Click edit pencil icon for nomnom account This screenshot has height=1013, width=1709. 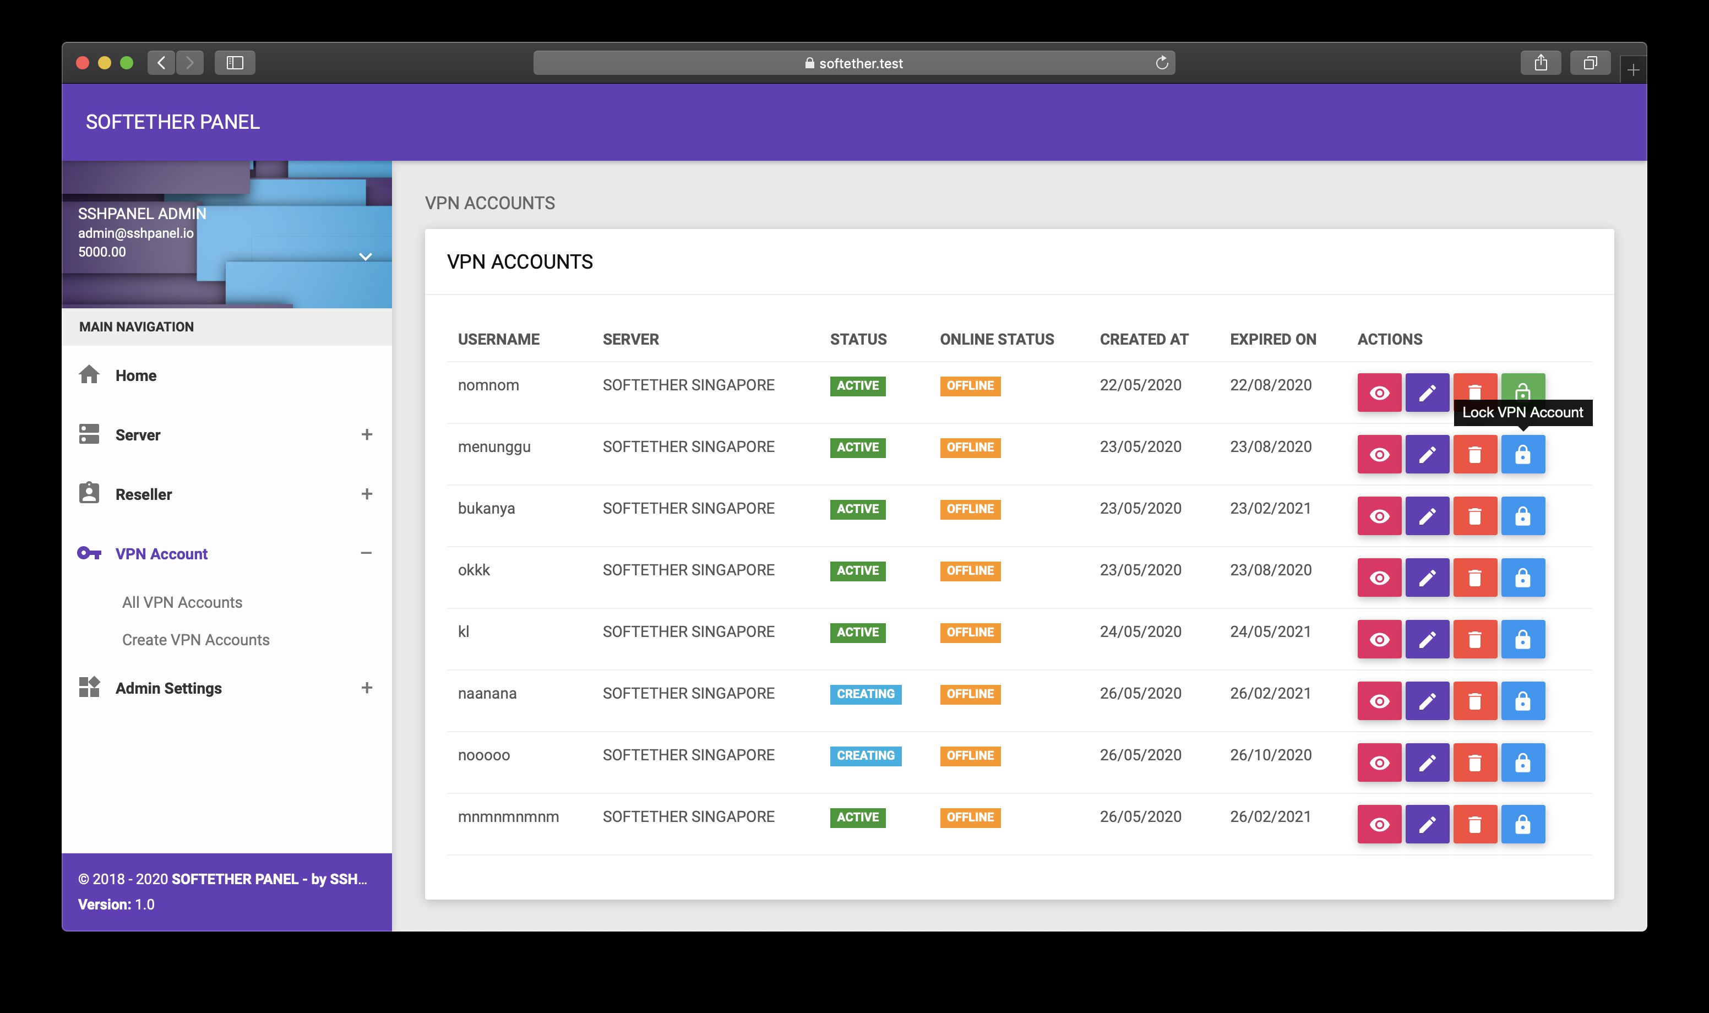(1427, 393)
